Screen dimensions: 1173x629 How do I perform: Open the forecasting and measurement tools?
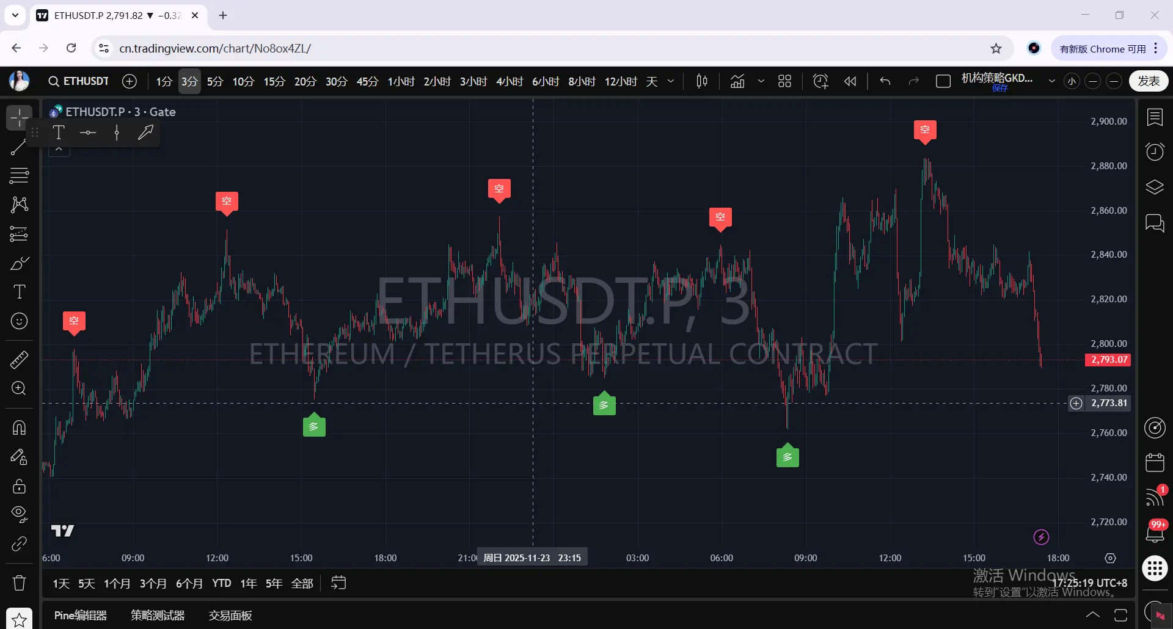pyautogui.click(x=19, y=234)
